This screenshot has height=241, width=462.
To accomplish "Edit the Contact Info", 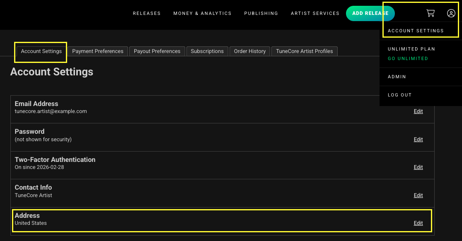I will (418, 195).
